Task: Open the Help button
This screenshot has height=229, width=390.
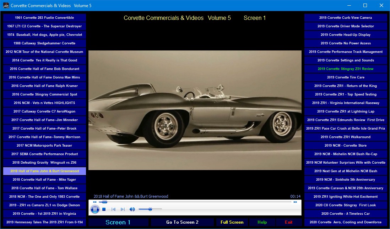Action: [x=262, y=222]
